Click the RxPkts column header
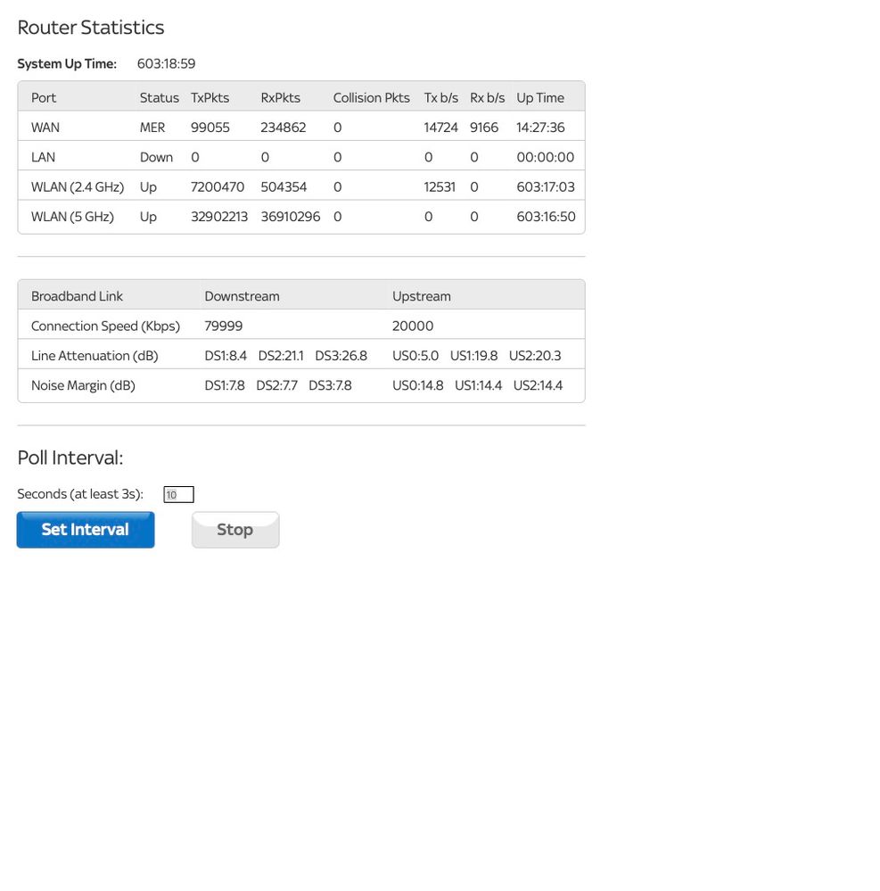The height and width of the screenshot is (891, 880). (280, 98)
